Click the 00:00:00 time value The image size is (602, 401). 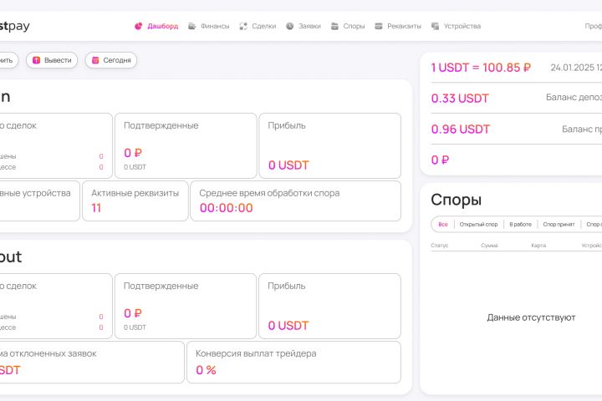[226, 208]
